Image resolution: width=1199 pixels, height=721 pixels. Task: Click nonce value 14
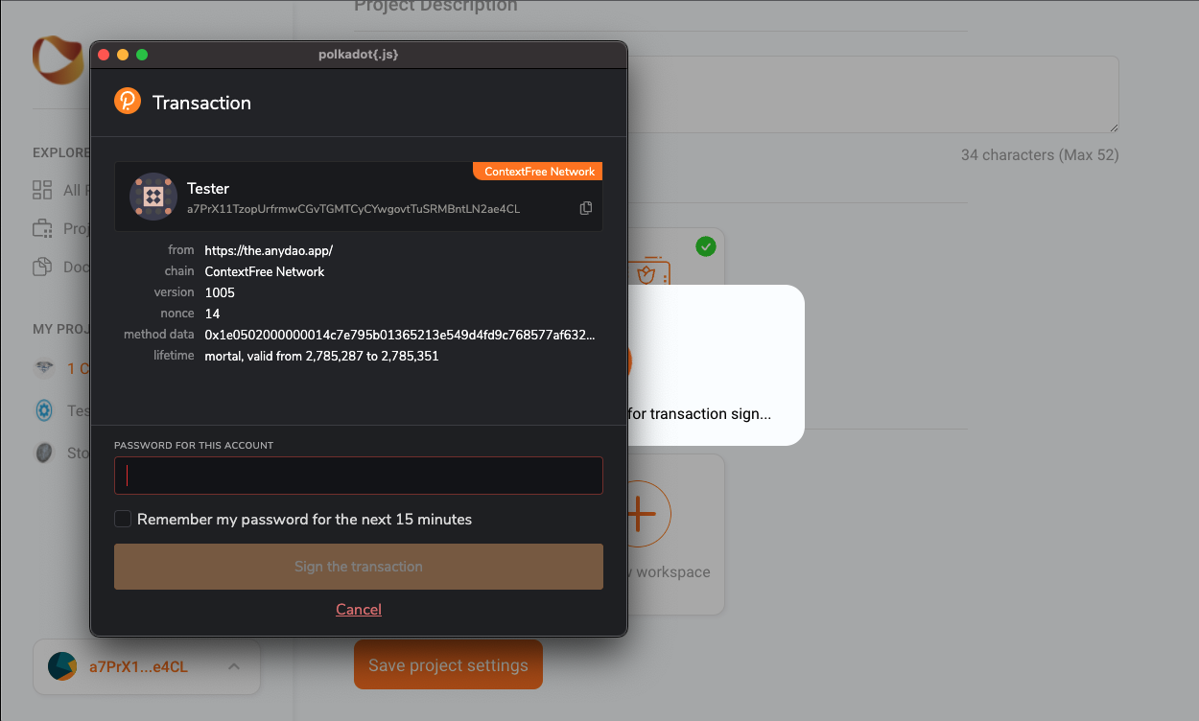click(213, 314)
